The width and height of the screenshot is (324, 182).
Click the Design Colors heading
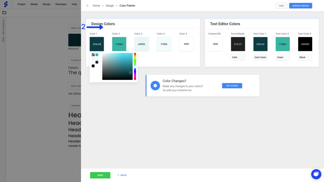tap(103, 24)
